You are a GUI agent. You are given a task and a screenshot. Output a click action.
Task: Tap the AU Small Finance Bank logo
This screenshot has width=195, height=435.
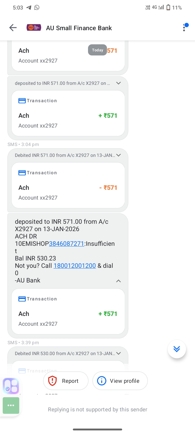(x=34, y=28)
